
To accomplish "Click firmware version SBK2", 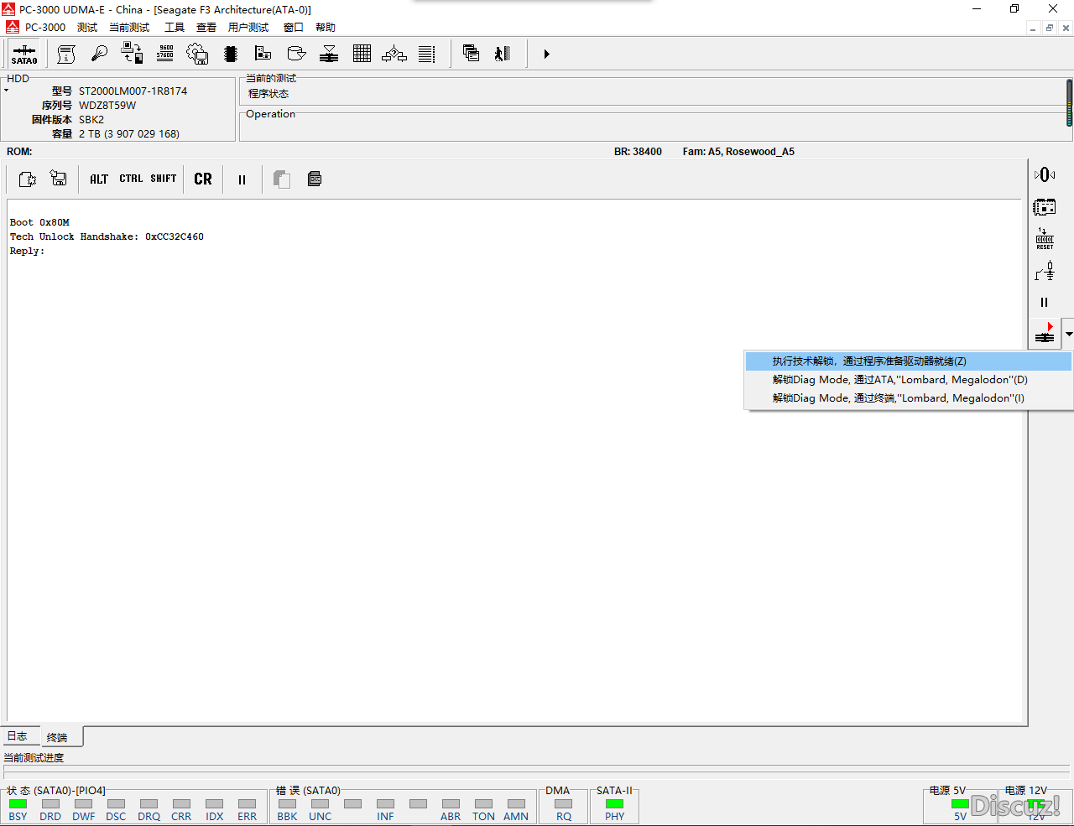I will 91,120.
